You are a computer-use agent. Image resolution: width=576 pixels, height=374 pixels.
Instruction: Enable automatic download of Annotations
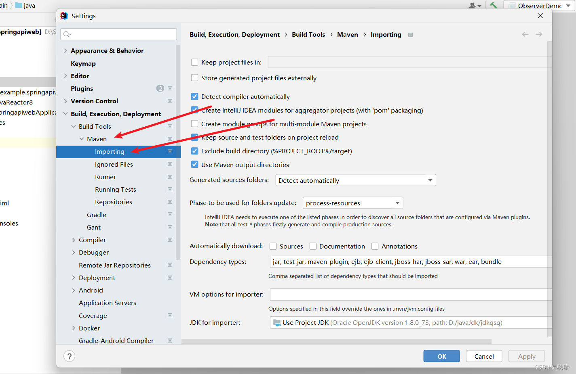click(x=375, y=246)
